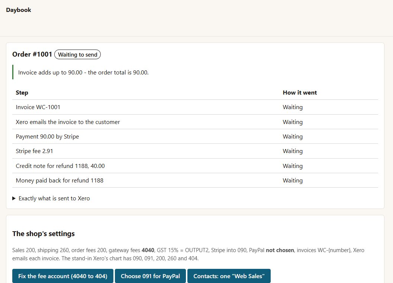Click the "How it went" column header
The width and height of the screenshot is (393, 283).
[x=300, y=93]
